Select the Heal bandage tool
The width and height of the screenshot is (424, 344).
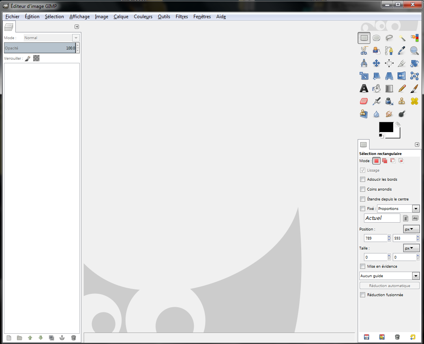click(414, 101)
